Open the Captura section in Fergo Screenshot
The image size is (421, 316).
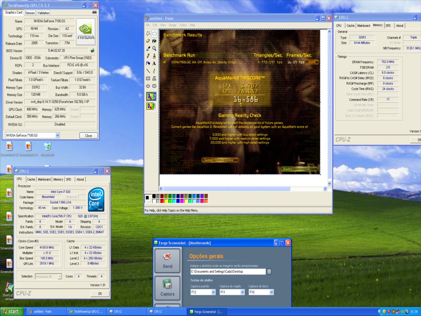pos(167,288)
